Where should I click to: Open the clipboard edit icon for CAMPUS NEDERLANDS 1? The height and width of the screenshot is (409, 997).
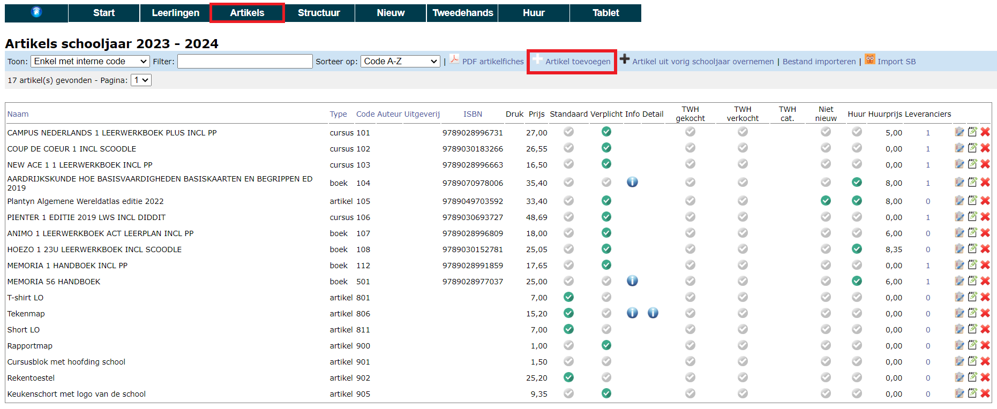click(x=959, y=132)
